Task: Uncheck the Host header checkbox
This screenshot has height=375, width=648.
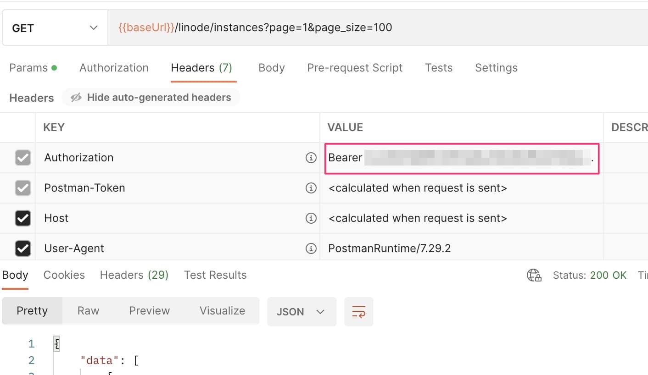Action: (23, 218)
